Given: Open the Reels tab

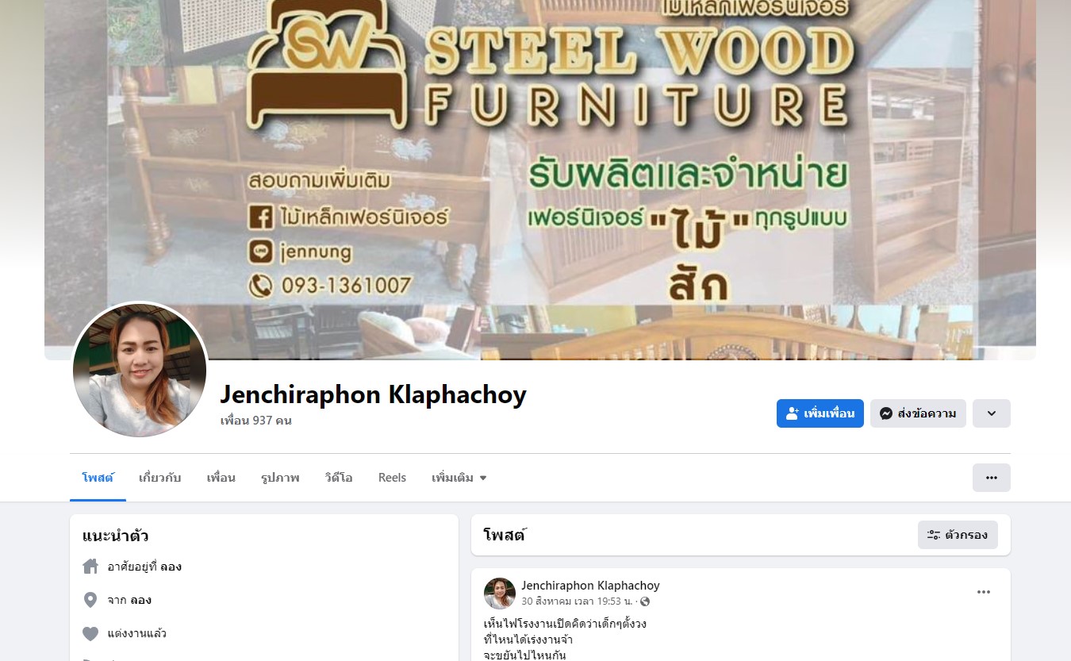Looking at the screenshot, I should (x=392, y=478).
